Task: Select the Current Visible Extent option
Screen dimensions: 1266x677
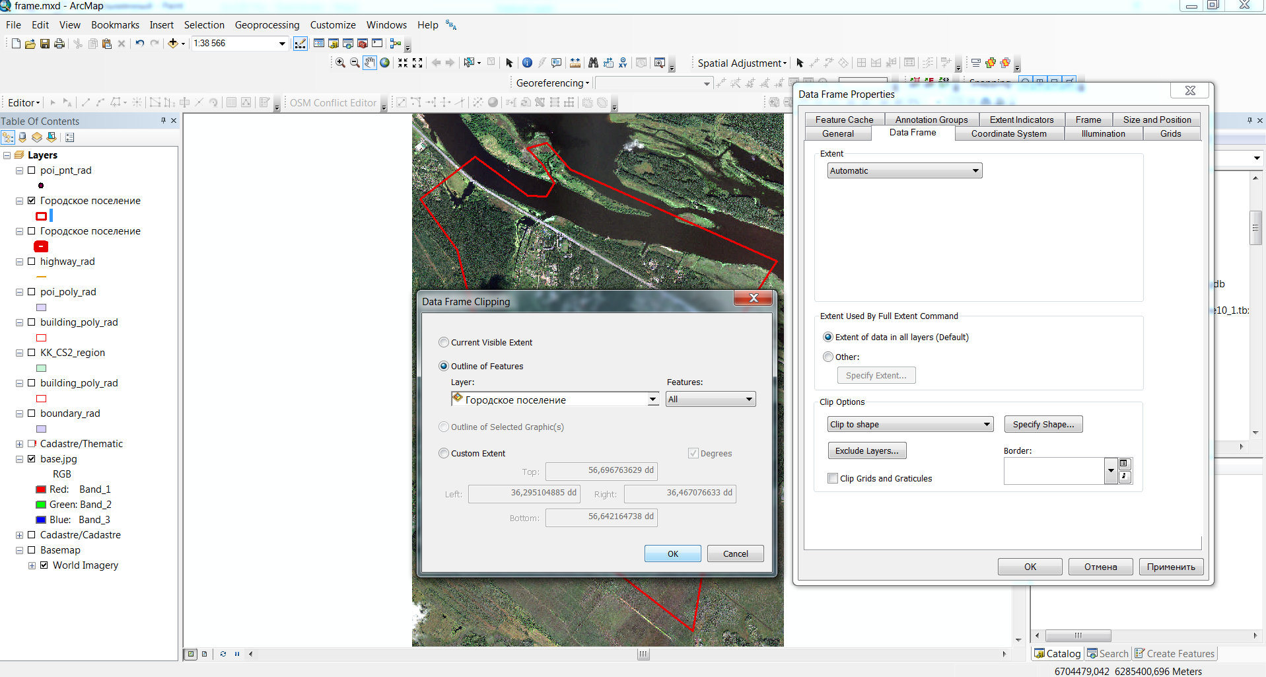Action: coord(444,342)
